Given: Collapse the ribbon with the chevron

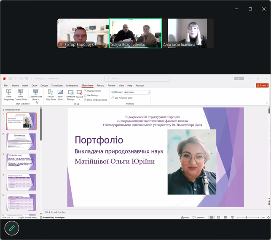Looking at the screenshot, I should coord(267,103).
